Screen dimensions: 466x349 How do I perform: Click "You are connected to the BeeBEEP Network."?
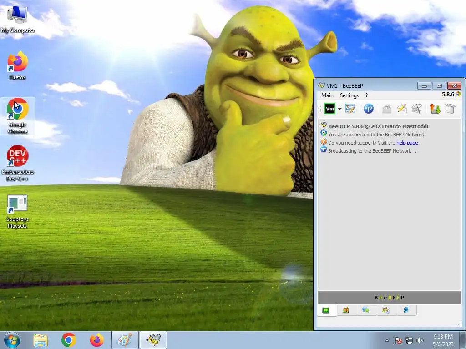376,135
